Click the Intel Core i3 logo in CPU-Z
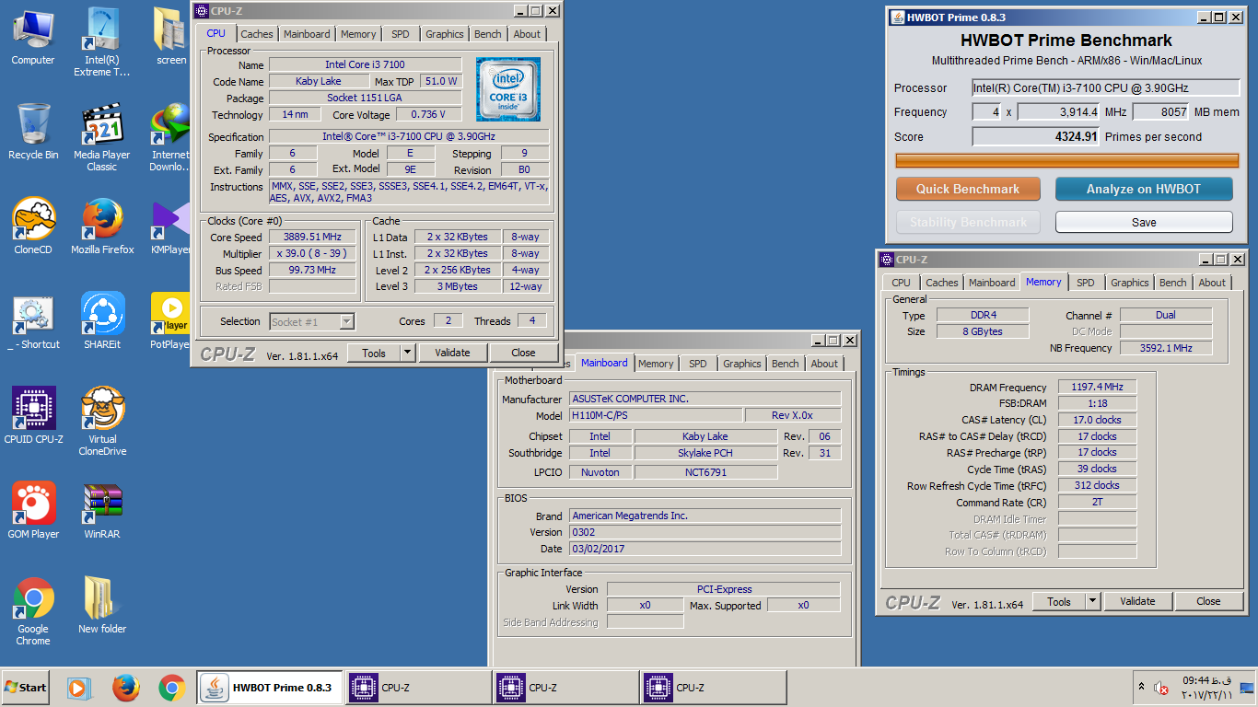This screenshot has width=1258, height=707. [x=508, y=89]
